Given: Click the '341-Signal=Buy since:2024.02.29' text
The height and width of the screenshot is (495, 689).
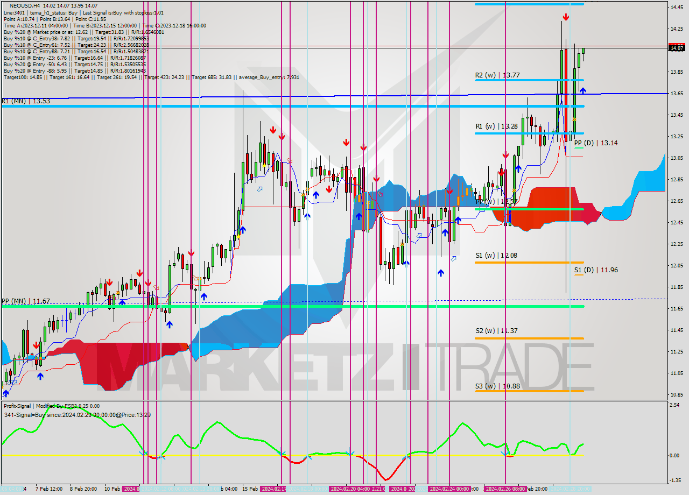Looking at the screenshot, I should click(x=76, y=415).
